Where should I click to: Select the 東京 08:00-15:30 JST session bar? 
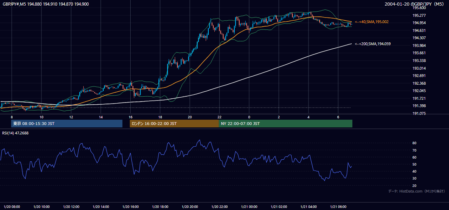67,124
